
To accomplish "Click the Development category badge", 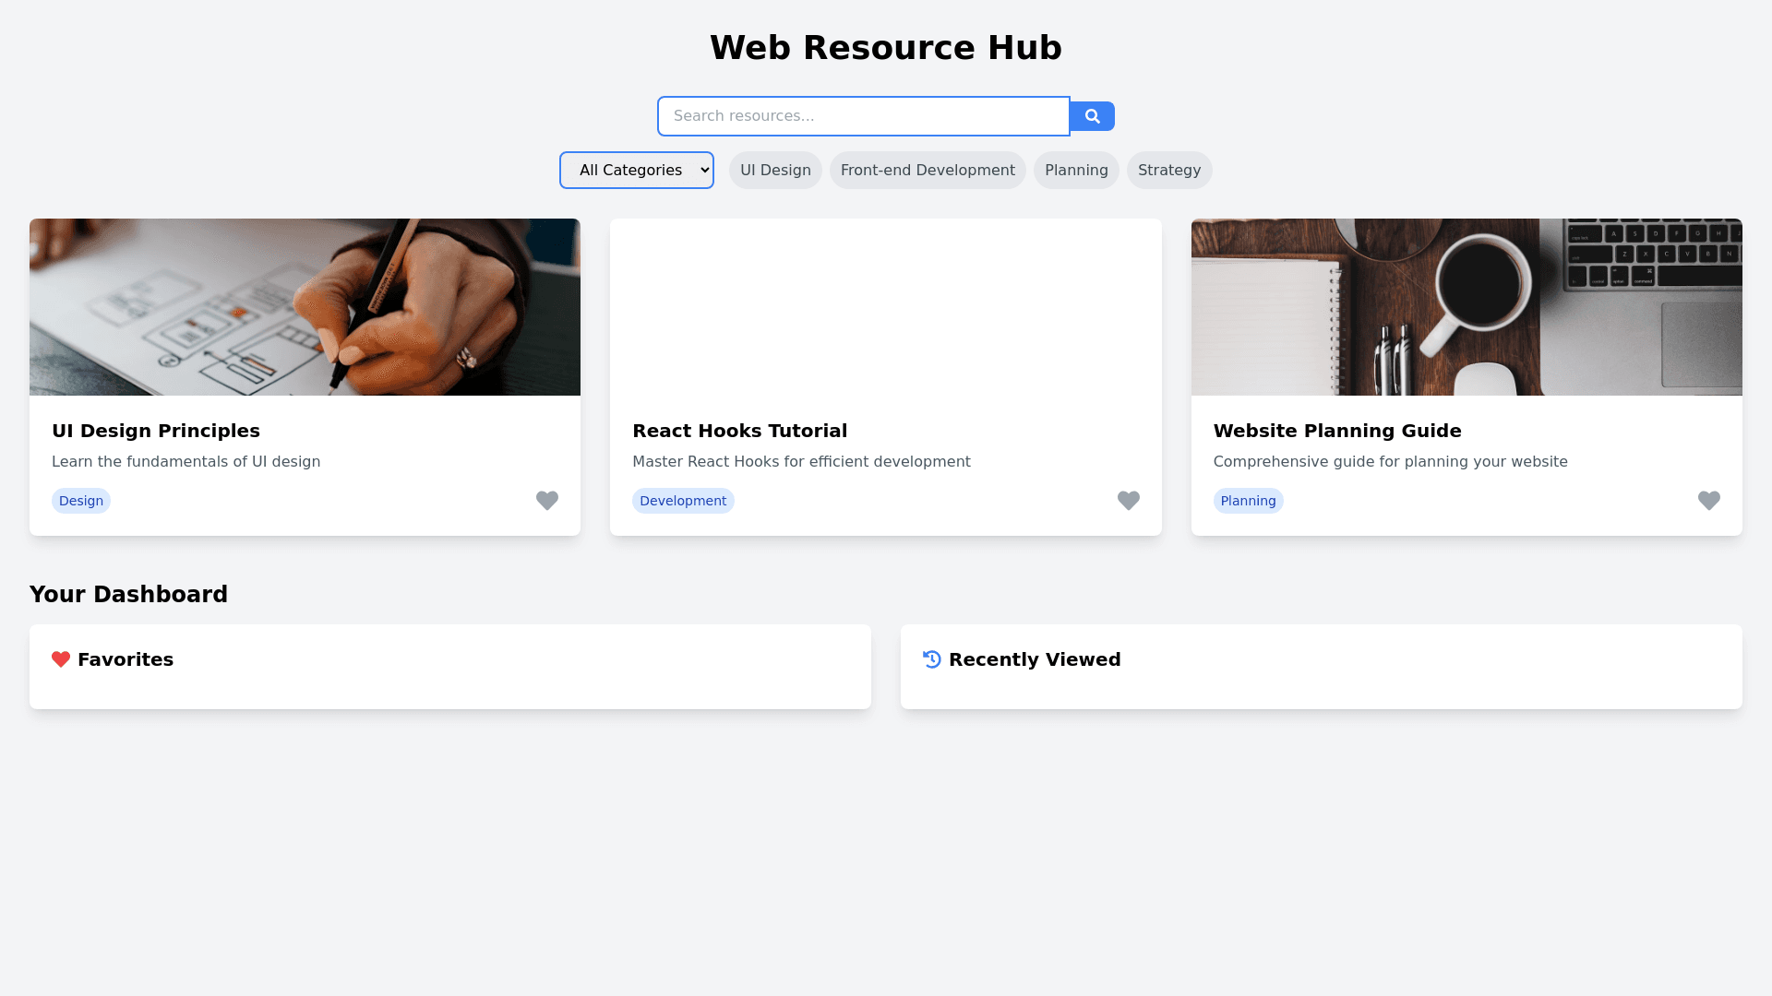I will [x=683, y=501].
